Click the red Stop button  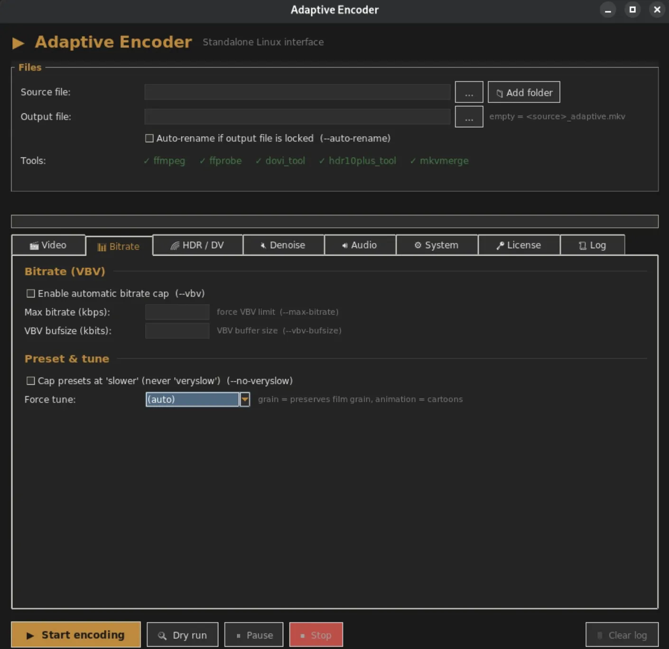[316, 635]
